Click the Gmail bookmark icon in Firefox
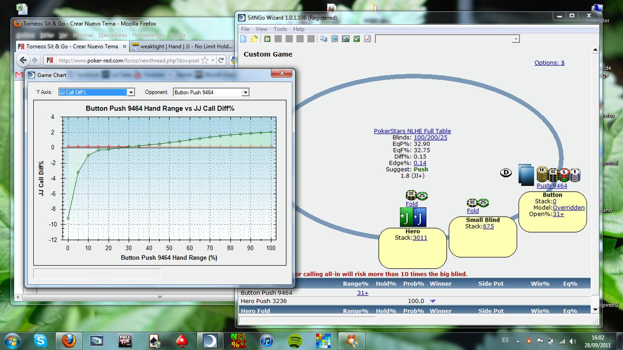 [19, 74]
